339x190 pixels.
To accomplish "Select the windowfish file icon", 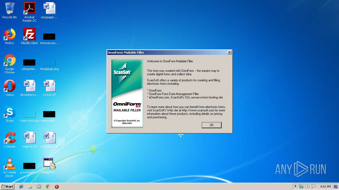I will (49, 116).
